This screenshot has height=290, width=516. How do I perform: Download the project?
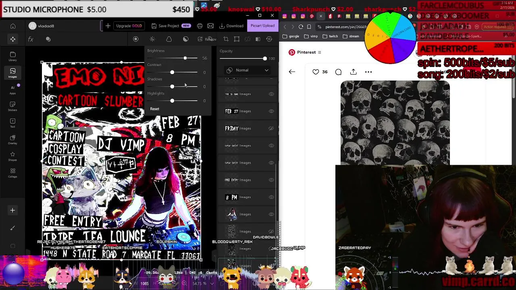[x=231, y=26]
